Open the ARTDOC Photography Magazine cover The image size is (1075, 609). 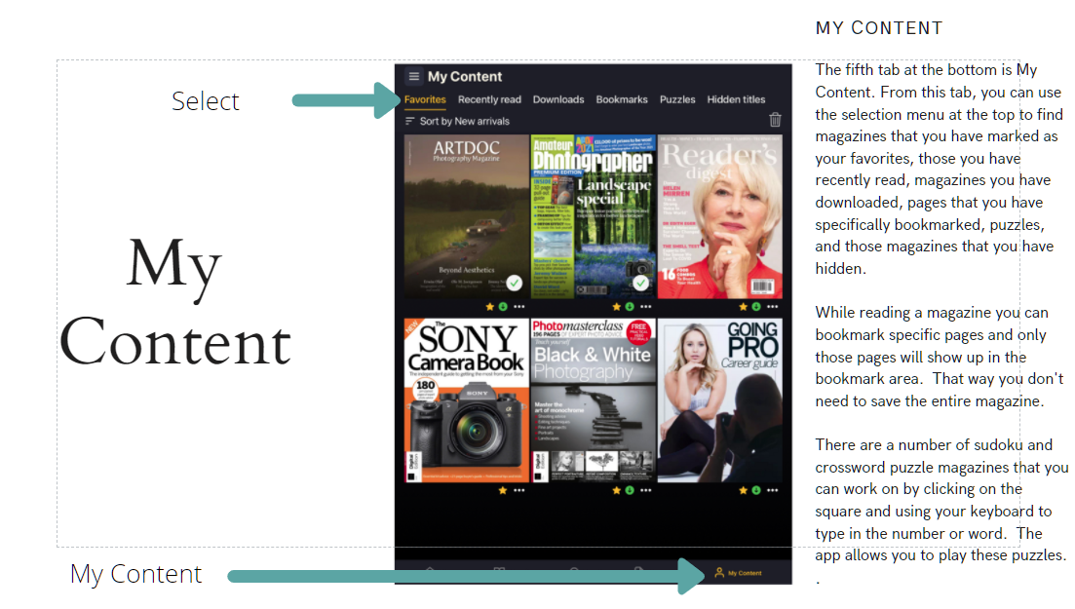click(x=466, y=216)
